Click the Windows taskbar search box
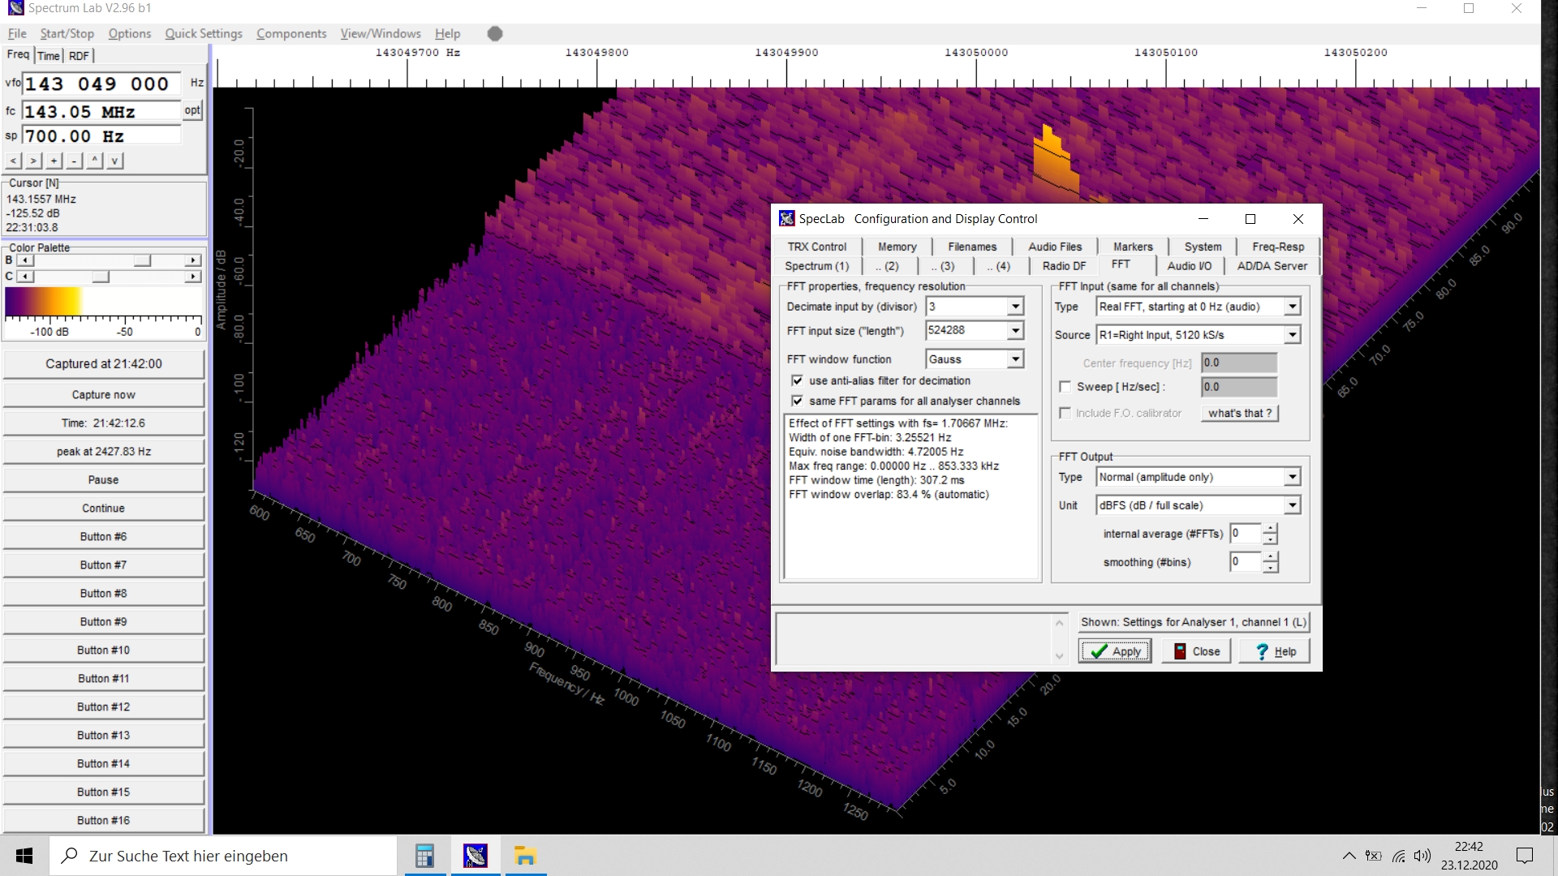1558x876 pixels. (223, 856)
